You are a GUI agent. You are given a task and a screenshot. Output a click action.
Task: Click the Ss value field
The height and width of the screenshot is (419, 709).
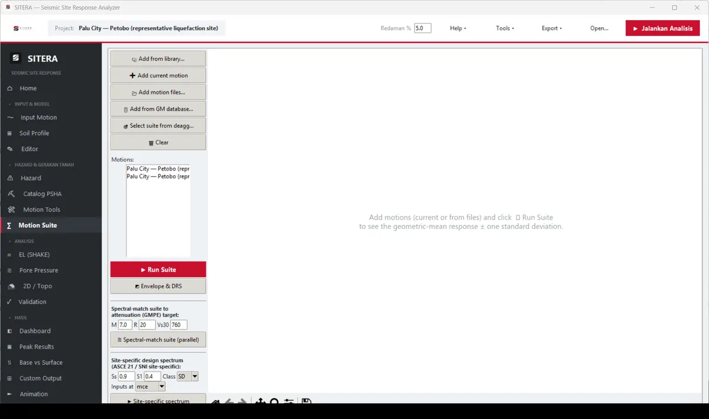click(126, 377)
